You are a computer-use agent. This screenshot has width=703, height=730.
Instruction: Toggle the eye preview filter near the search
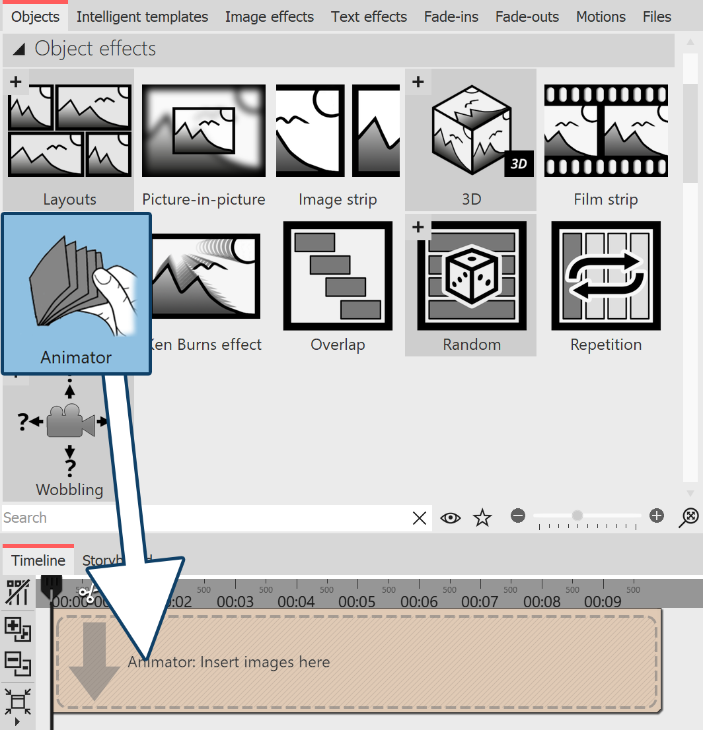451,517
